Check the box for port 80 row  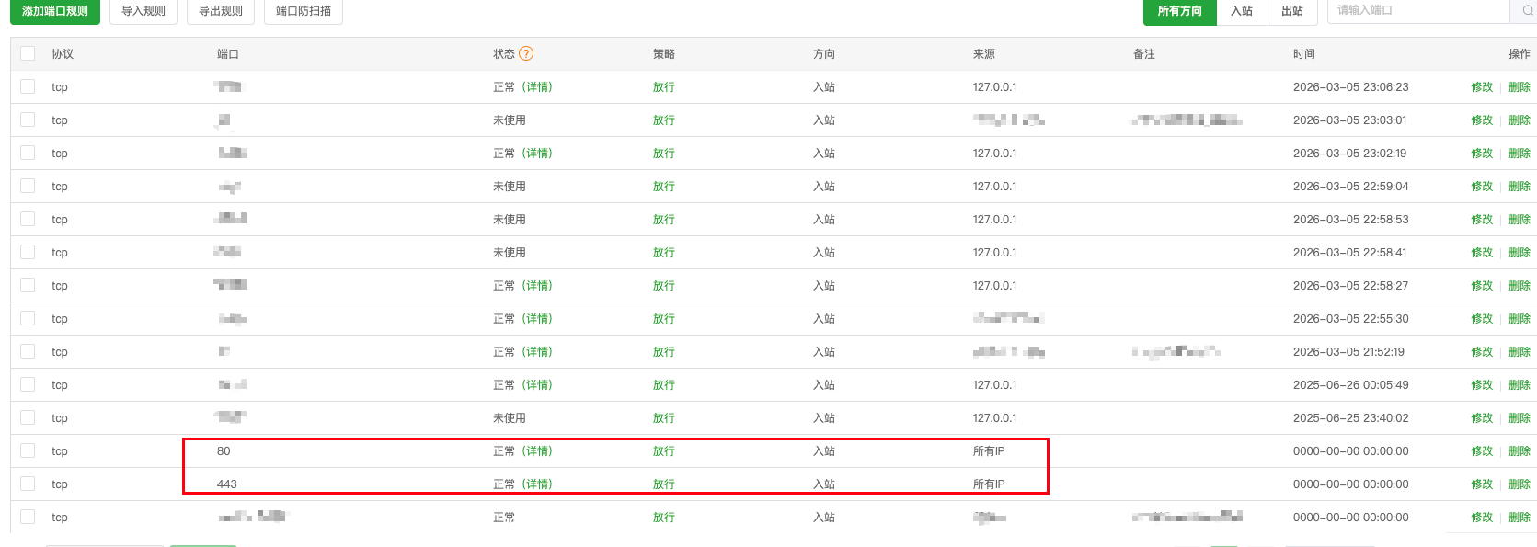pyautogui.click(x=28, y=451)
